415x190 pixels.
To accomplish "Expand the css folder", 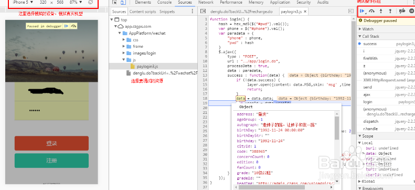I will pyautogui.click(x=124, y=40).
